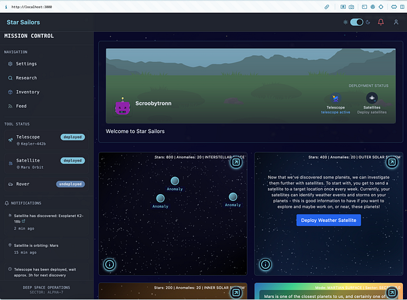Screen dimensions: 407x300
Task: Click the Satellites deployment status icon
Action: pos(372,98)
